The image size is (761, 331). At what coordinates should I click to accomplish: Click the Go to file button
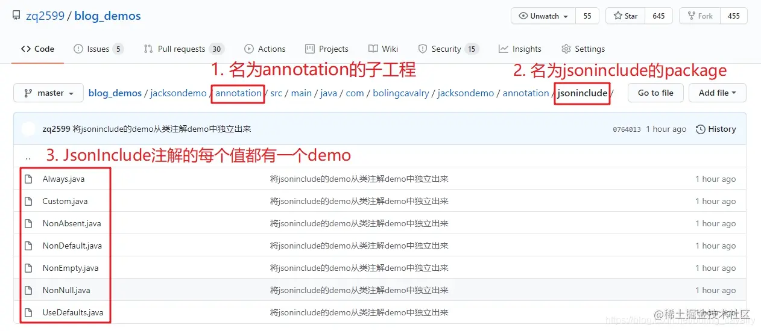pos(655,93)
